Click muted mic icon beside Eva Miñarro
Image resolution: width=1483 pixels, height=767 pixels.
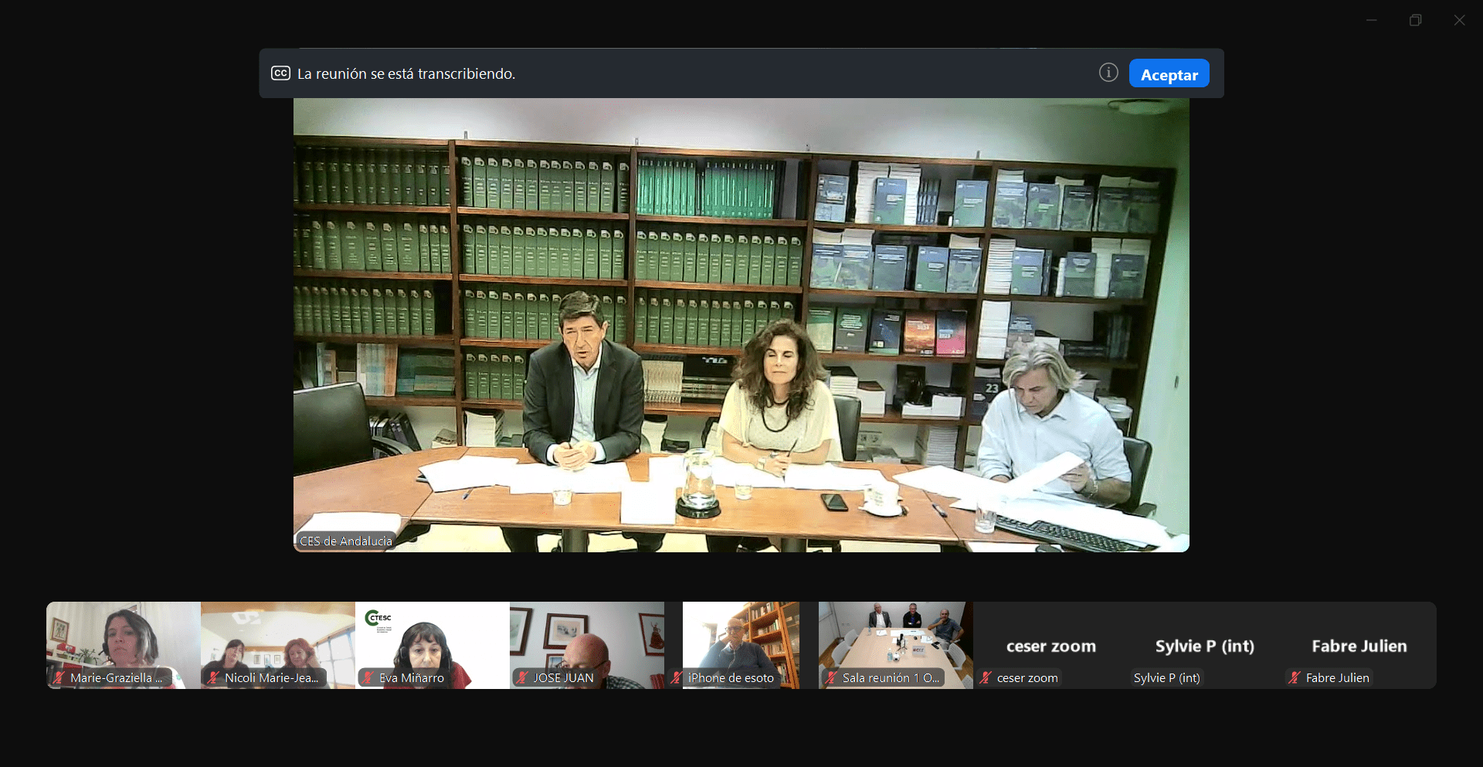[368, 677]
